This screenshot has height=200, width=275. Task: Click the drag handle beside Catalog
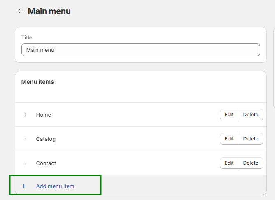point(26,139)
